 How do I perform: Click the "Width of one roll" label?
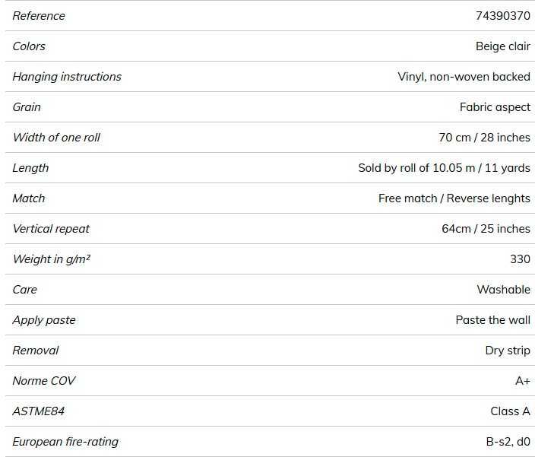(56, 138)
